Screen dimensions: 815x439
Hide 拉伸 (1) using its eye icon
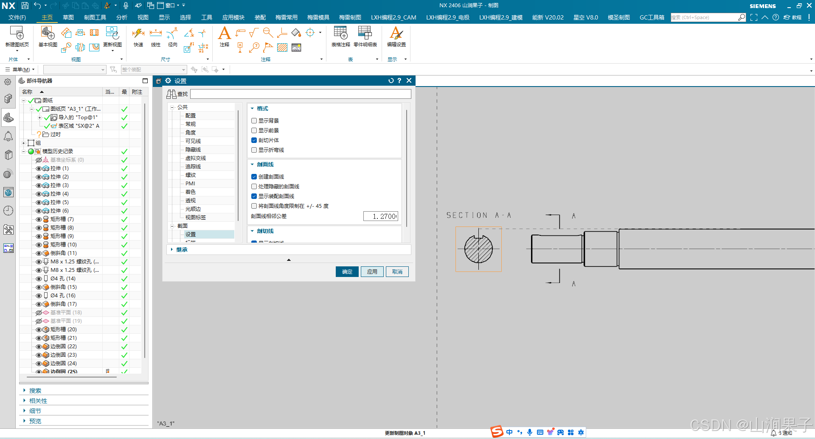[39, 168]
